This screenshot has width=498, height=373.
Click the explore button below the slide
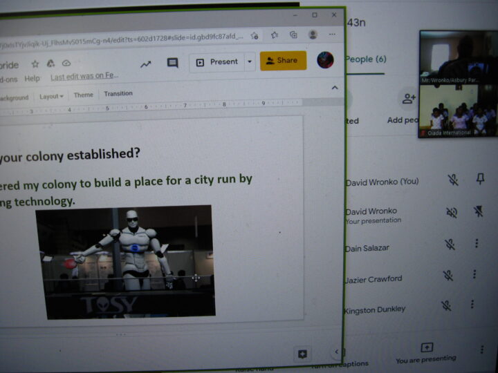click(x=302, y=354)
